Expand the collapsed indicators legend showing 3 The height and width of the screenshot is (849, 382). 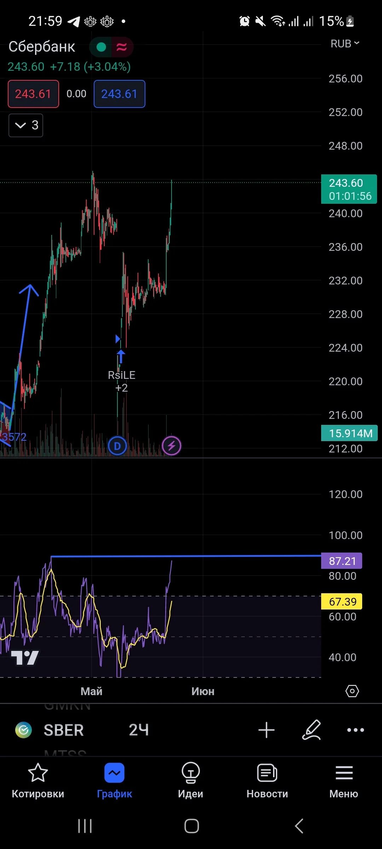click(x=26, y=125)
